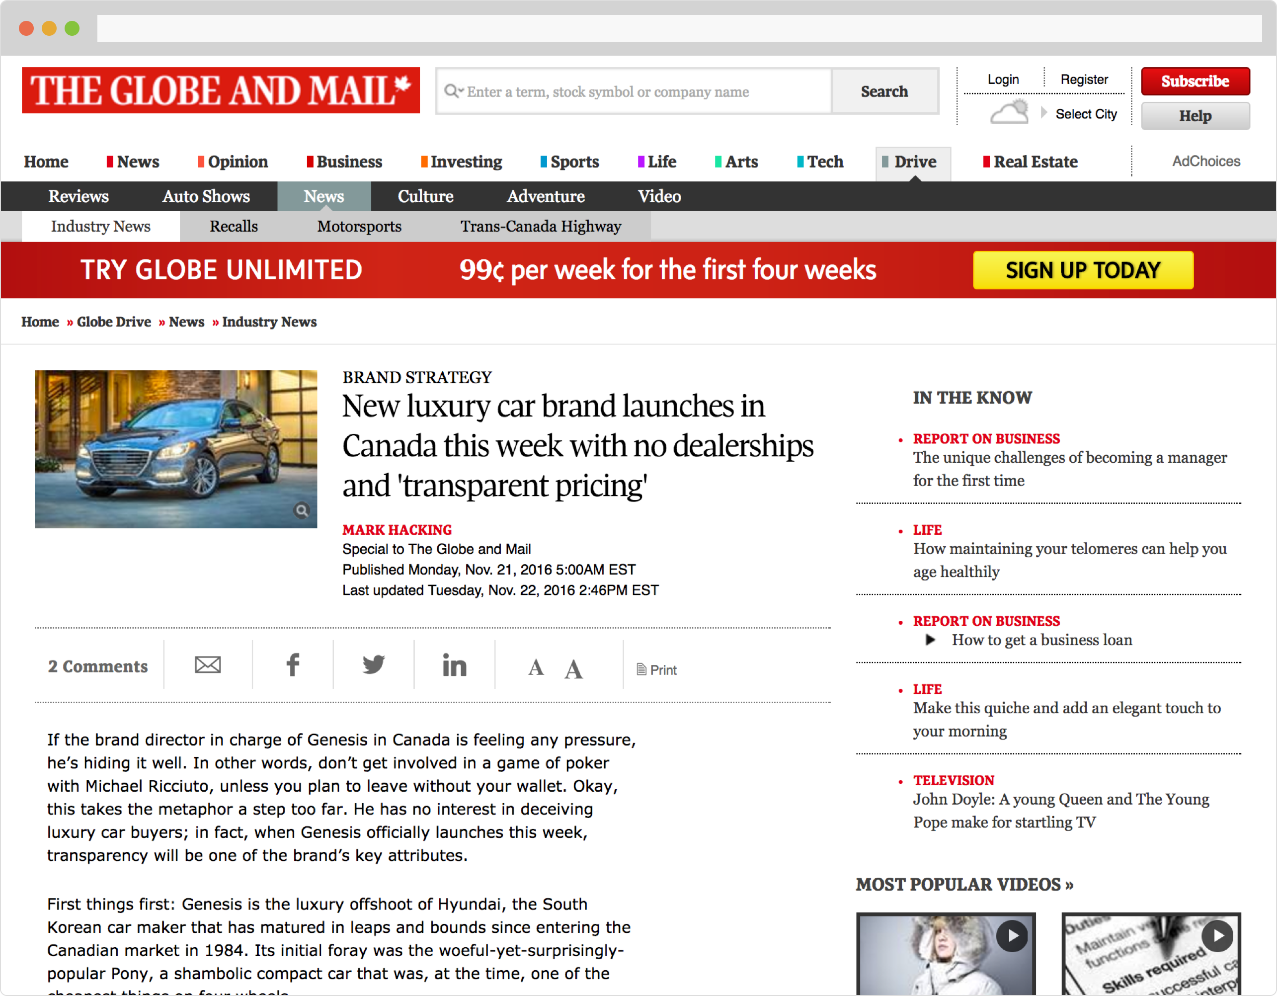Go to the Life section
The height and width of the screenshot is (996, 1277).
pyautogui.click(x=657, y=162)
